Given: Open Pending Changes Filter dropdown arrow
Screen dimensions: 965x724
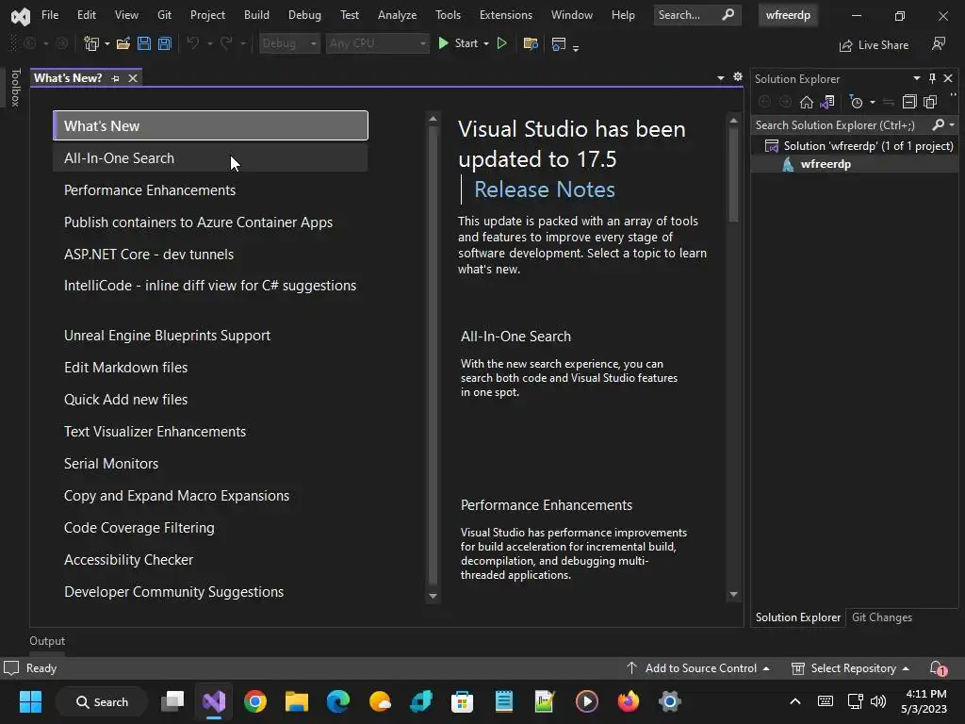Looking at the screenshot, I should [872, 102].
